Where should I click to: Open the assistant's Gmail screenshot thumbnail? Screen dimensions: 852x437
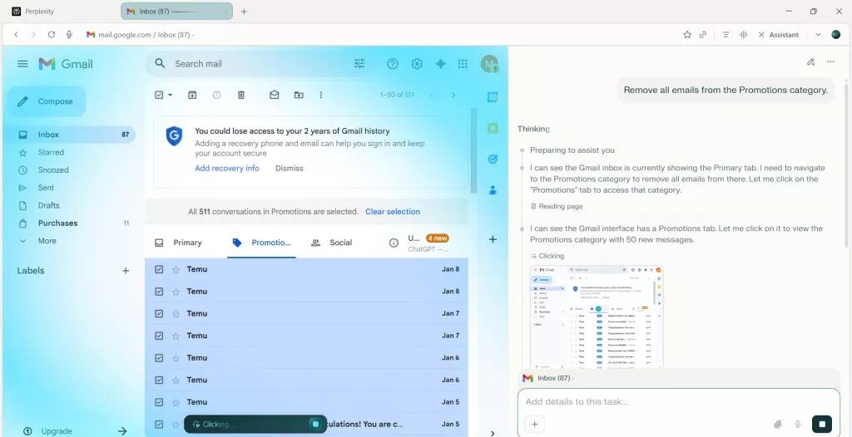click(597, 317)
